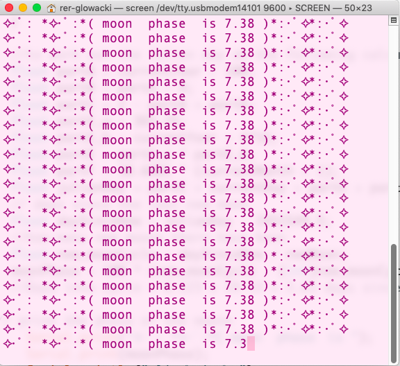Image resolution: width=400 pixels, height=366 pixels.
Task: Click the empty scrollbar track above the thumb
Action: point(394,132)
